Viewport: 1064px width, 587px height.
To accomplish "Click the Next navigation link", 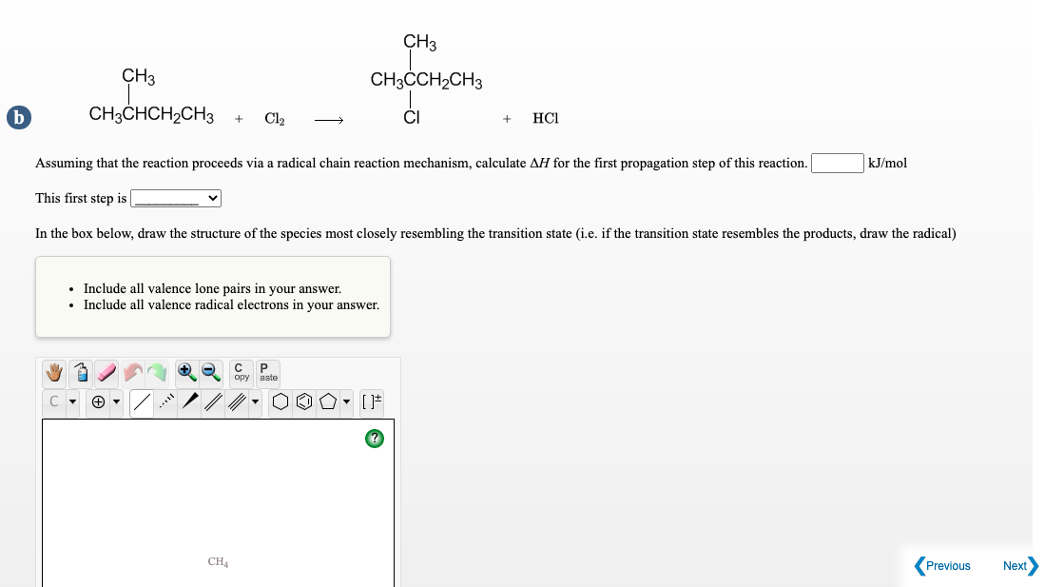I will (1016, 566).
